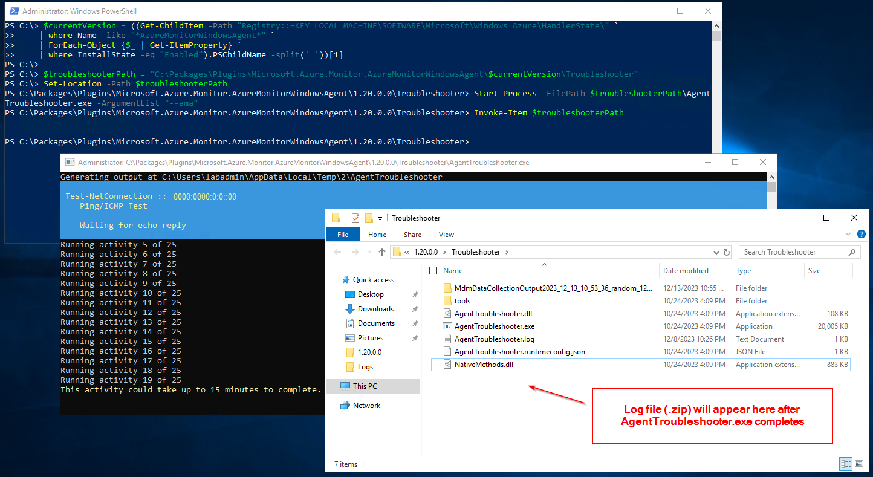Select the NativeMethods.dll file icon
This screenshot has width=873, height=477.
click(x=447, y=365)
